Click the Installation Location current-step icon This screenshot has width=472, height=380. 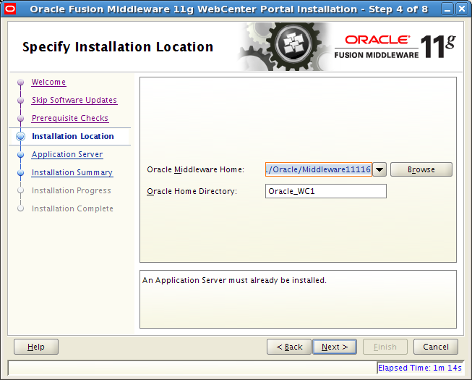[x=20, y=136]
